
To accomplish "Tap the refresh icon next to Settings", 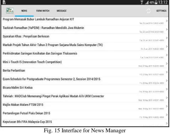I will [x=149, y=11].
